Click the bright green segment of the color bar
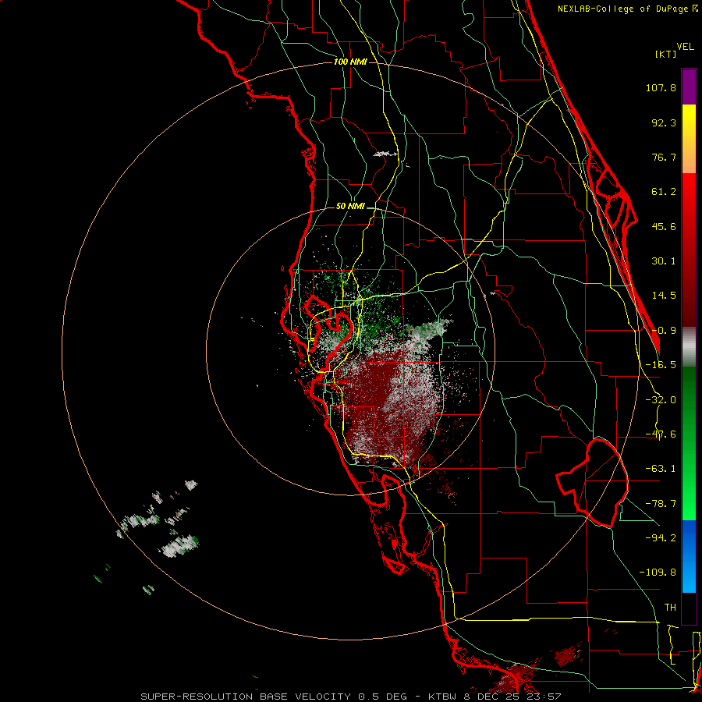702x702 pixels. click(x=689, y=443)
